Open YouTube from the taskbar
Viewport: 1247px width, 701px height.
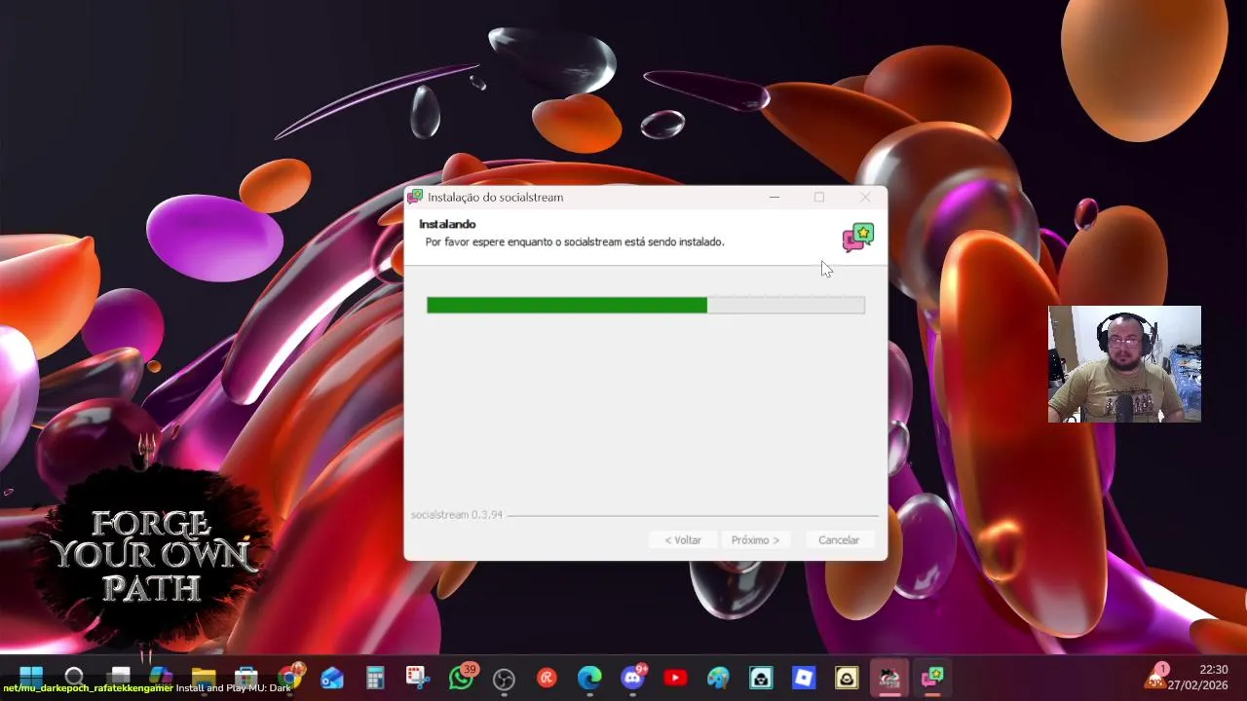[675, 678]
